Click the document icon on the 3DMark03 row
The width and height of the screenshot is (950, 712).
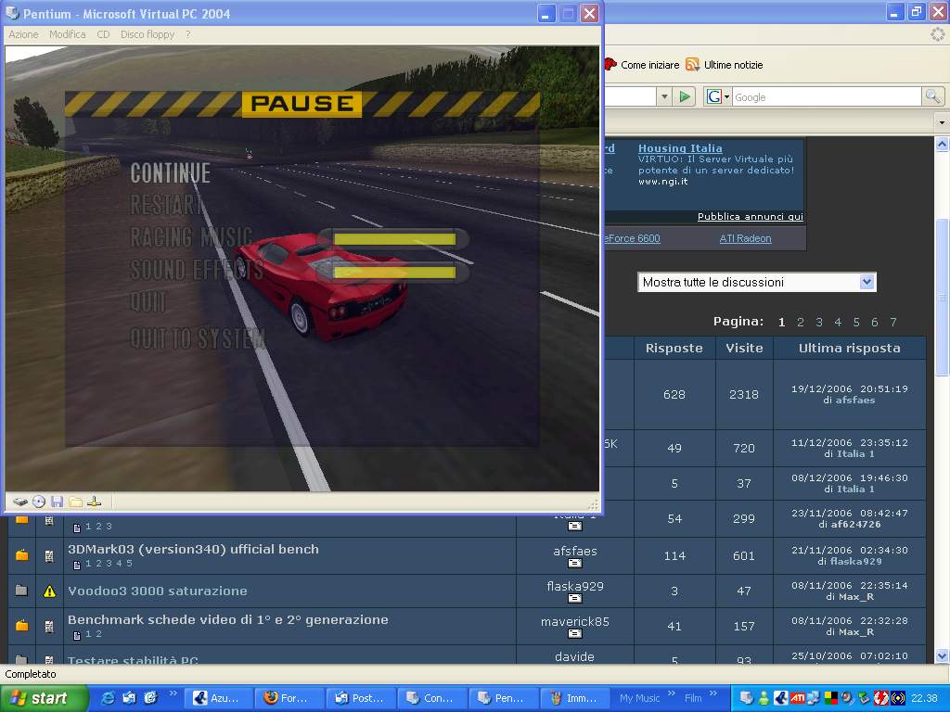(x=50, y=555)
